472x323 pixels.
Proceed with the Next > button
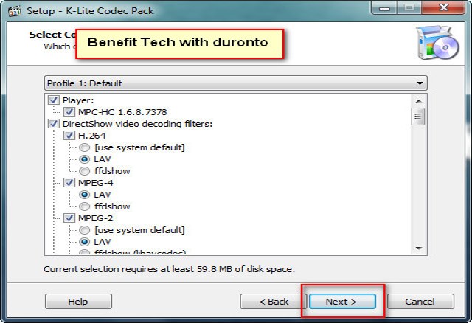(342, 302)
